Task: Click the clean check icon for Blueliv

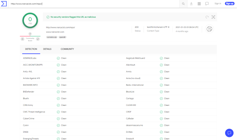Action: tap(58, 99)
